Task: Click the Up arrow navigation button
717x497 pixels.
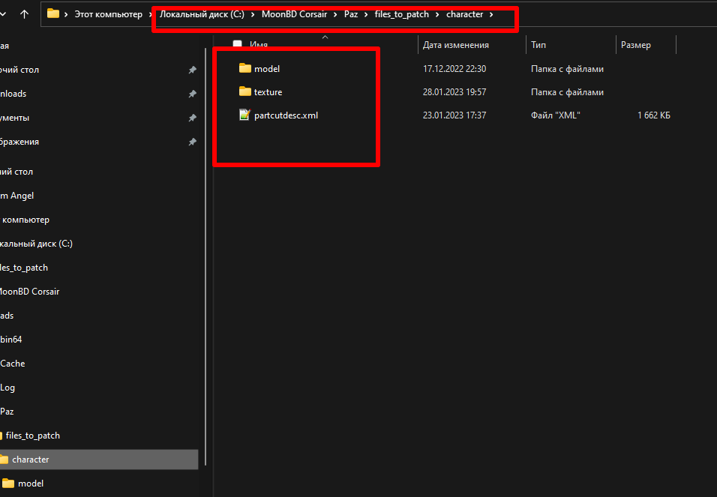Action: (x=25, y=13)
